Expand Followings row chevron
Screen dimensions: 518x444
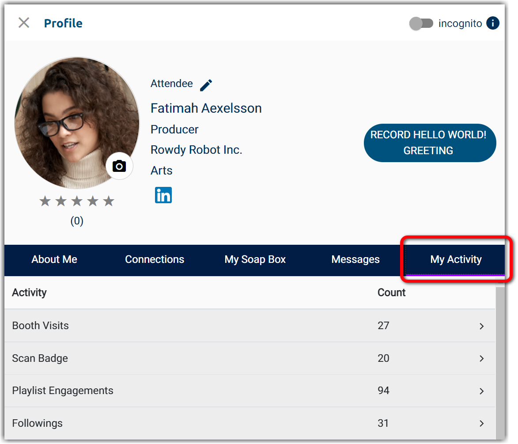pos(482,423)
